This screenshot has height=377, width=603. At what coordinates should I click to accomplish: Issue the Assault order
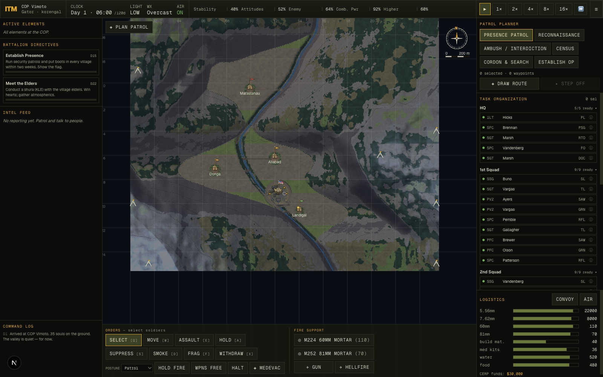pos(194,340)
